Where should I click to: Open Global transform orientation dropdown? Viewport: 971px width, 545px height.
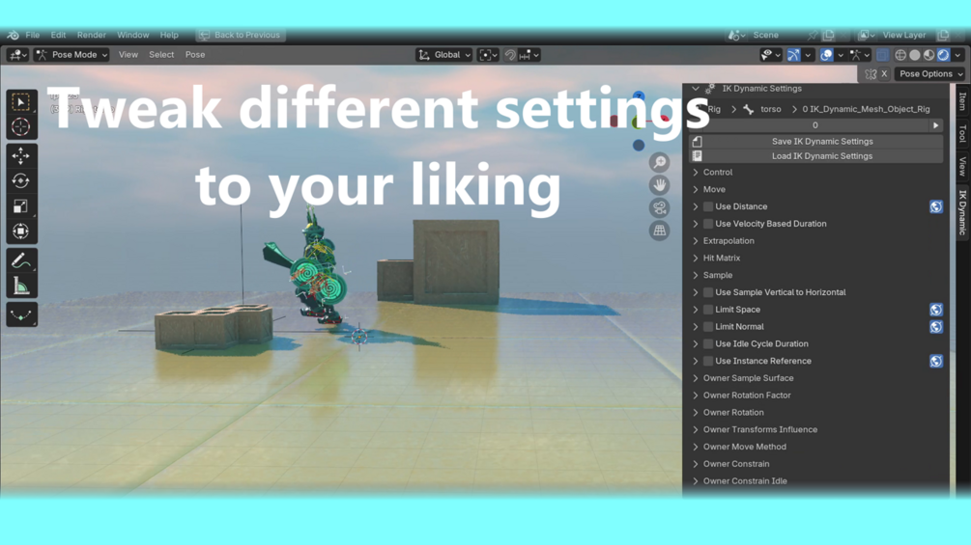(x=444, y=55)
